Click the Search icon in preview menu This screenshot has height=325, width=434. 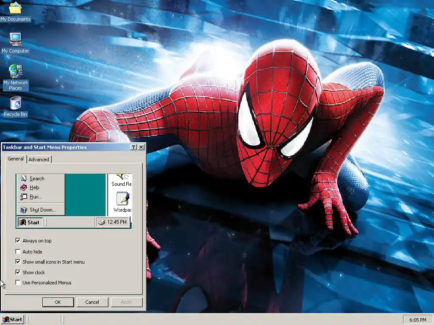(24, 179)
